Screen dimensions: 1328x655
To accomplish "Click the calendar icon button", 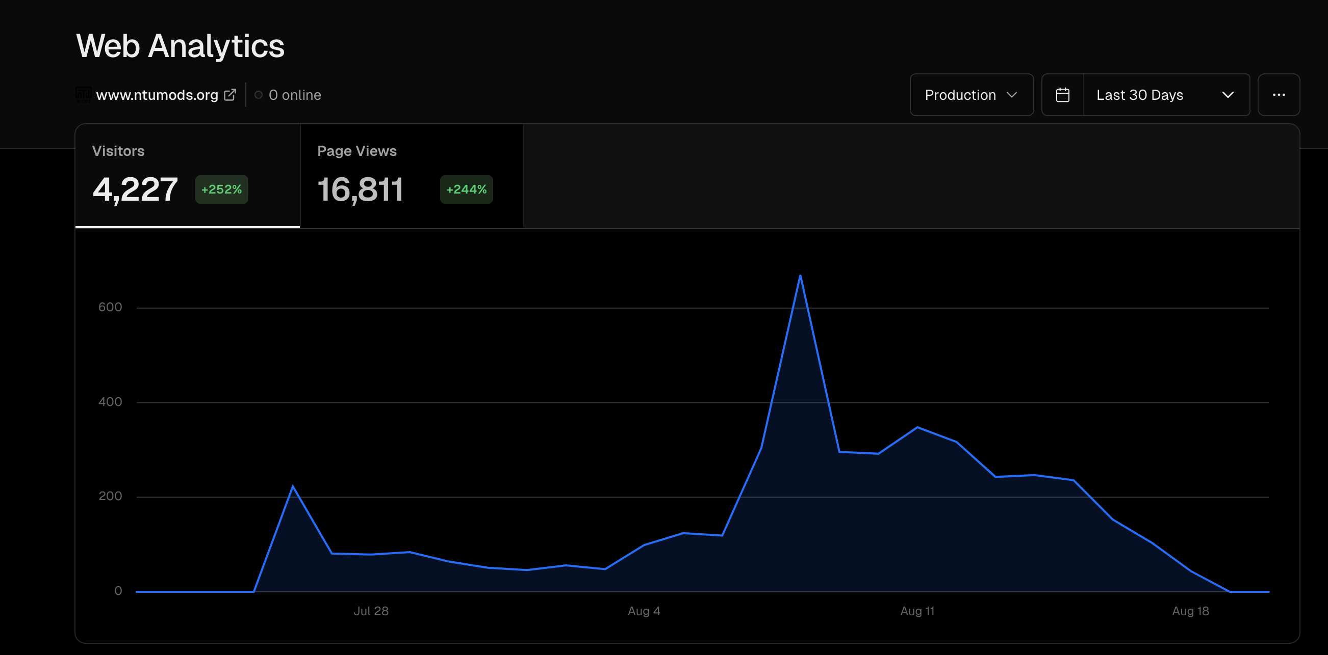I will (x=1062, y=95).
